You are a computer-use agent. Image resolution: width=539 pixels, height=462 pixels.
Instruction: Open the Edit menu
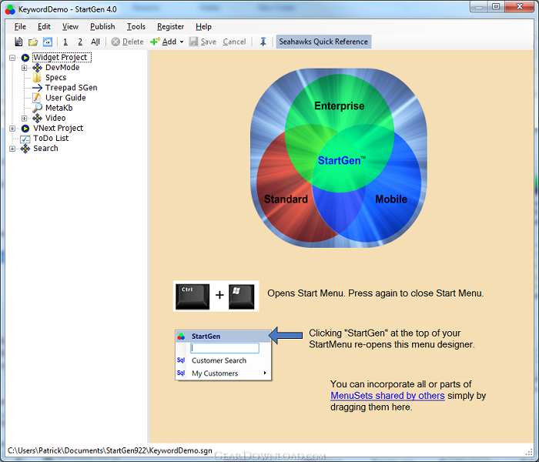tap(44, 26)
